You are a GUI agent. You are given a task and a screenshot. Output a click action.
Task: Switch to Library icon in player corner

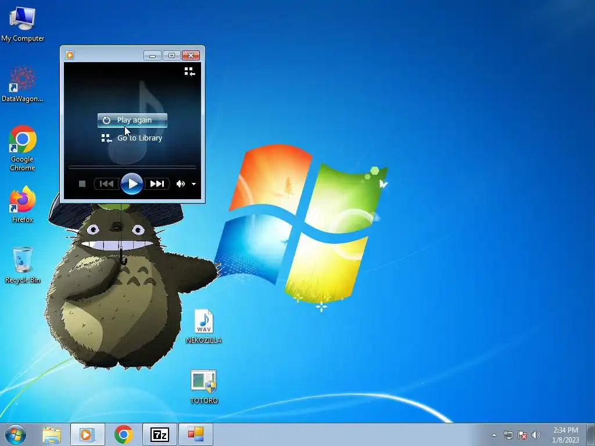(x=190, y=71)
